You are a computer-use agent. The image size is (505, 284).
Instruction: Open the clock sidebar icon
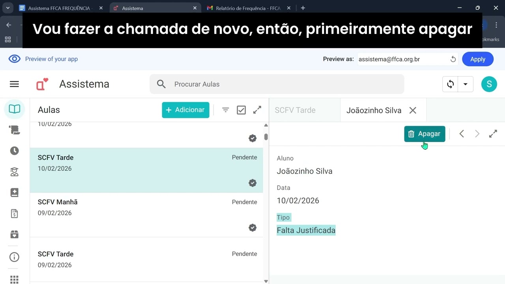click(15, 151)
